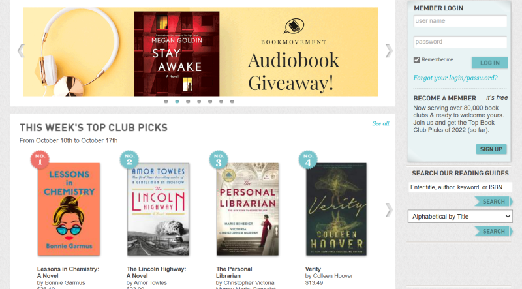The width and height of the screenshot is (522, 289).
Task: Toggle the Remember me checkbox
Action: pyautogui.click(x=417, y=60)
